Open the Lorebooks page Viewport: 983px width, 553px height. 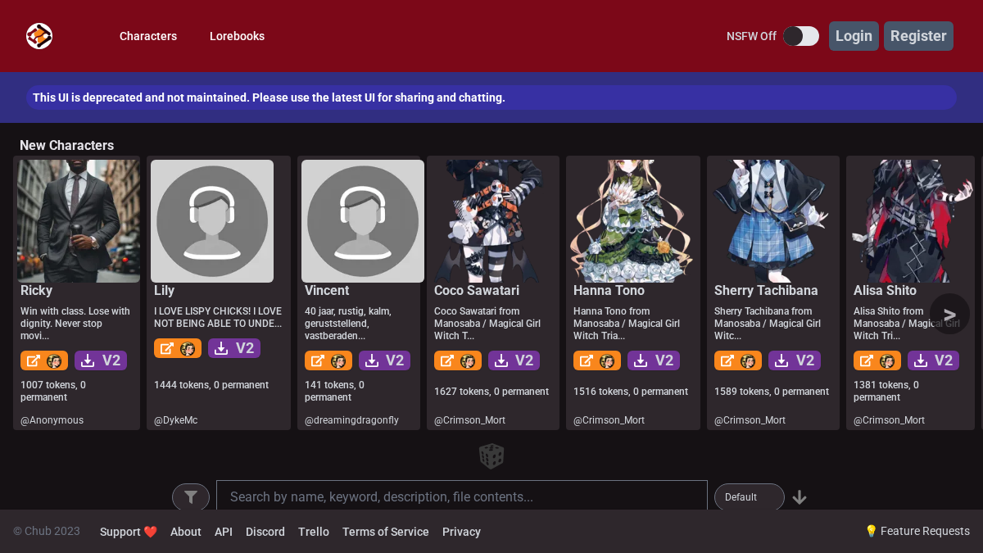[237, 36]
